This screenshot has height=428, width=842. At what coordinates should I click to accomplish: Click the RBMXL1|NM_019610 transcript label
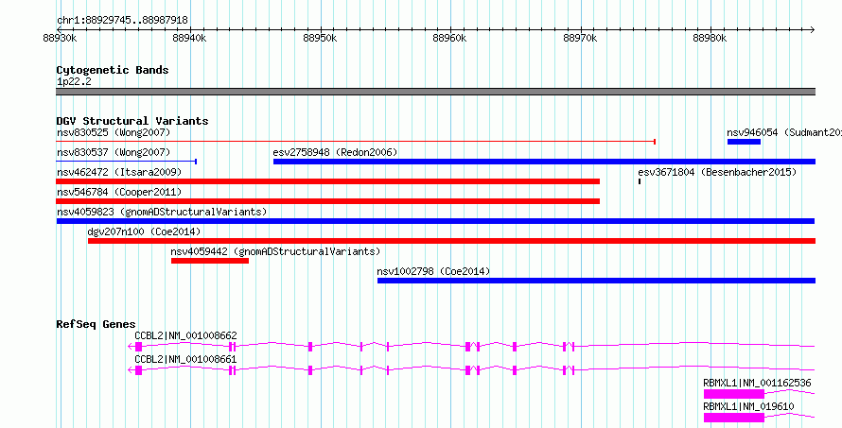tap(748, 406)
